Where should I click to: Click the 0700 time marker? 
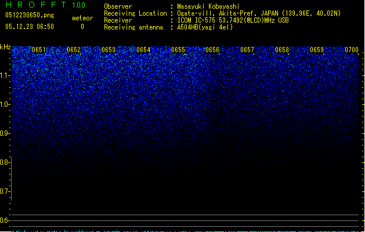(352, 50)
